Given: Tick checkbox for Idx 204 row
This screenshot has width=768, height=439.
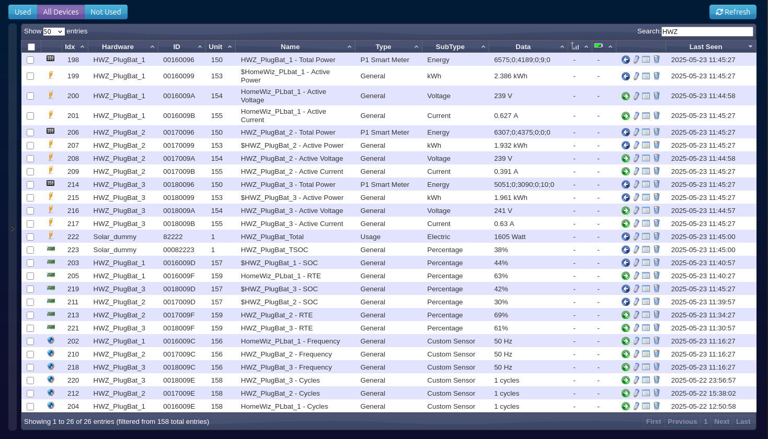Looking at the screenshot, I should click(30, 407).
